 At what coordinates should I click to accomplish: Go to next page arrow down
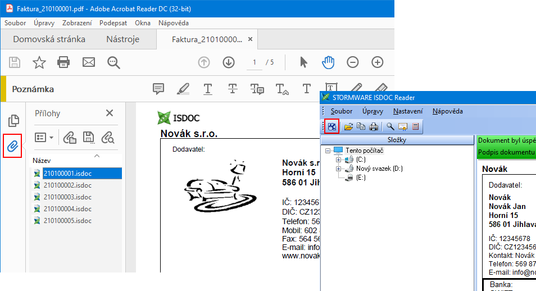point(229,62)
